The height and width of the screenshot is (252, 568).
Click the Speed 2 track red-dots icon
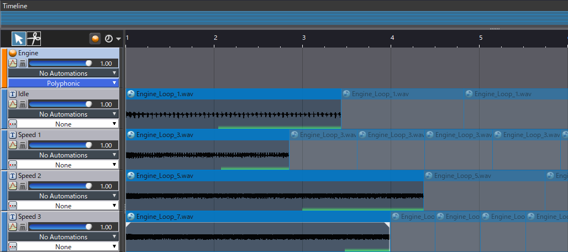[13, 206]
